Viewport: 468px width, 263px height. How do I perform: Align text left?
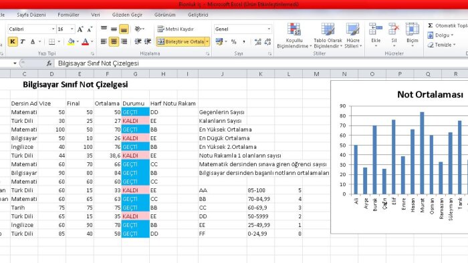pos(104,41)
